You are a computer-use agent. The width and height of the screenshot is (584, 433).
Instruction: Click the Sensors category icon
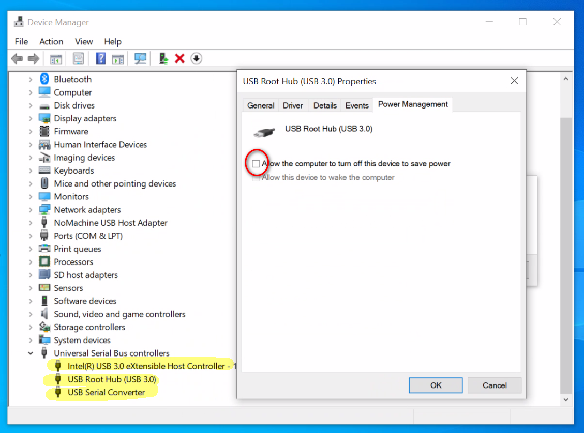pyautogui.click(x=44, y=288)
